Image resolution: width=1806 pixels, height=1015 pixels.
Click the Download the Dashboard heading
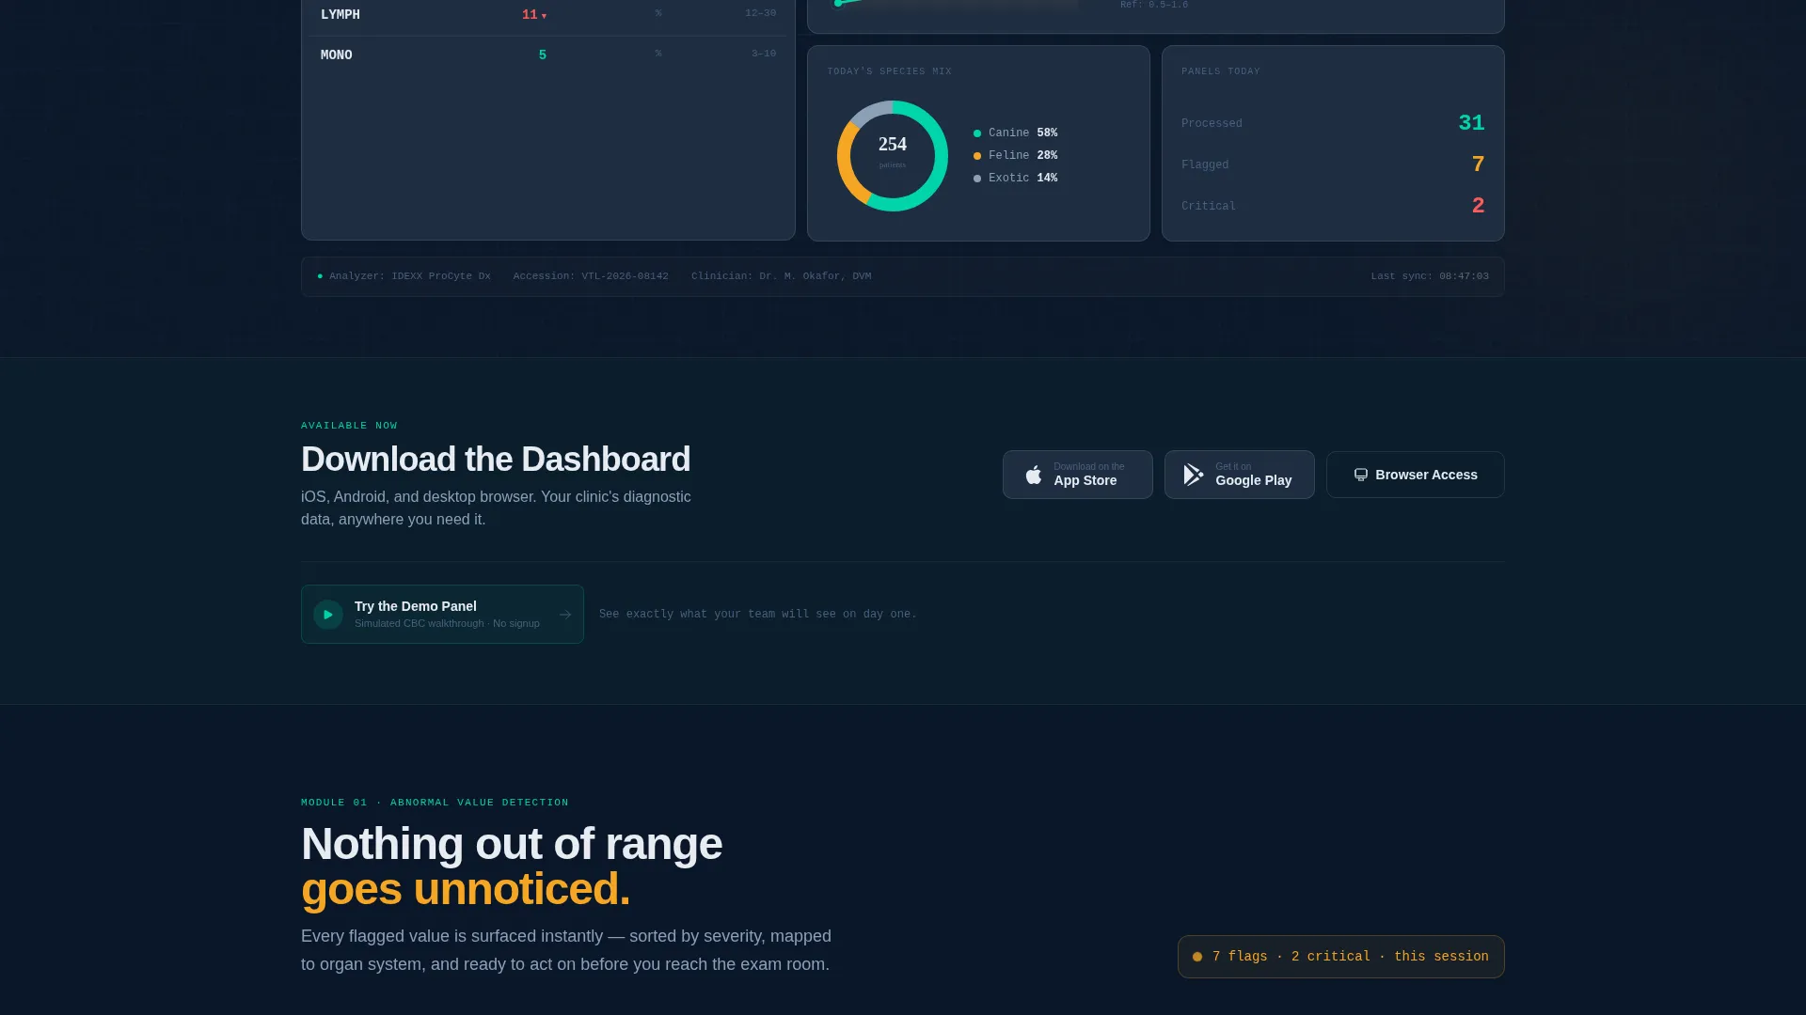pyautogui.click(x=496, y=460)
